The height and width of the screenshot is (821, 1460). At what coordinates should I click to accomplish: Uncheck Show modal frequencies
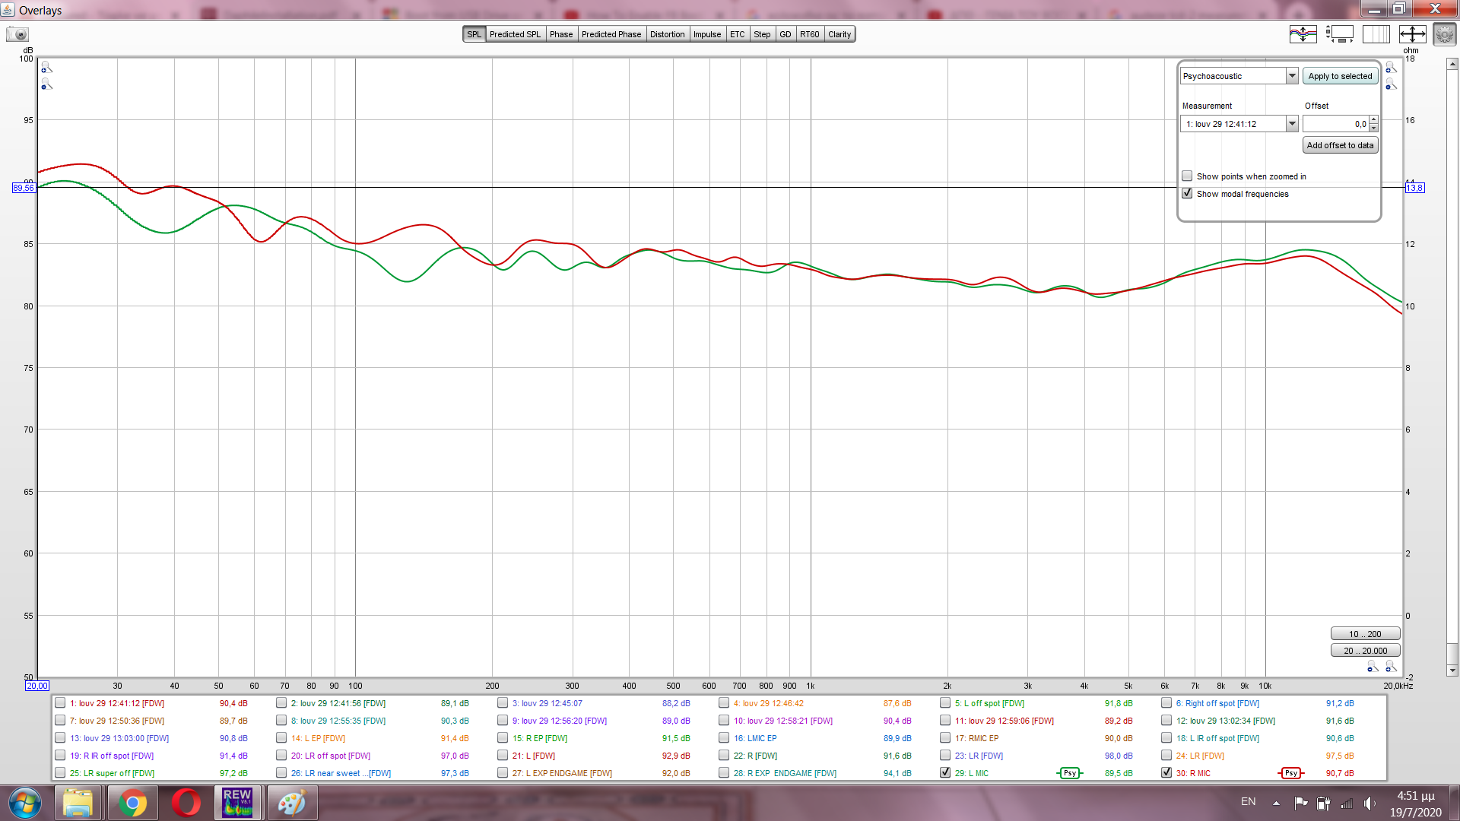pyautogui.click(x=1187, y=194)
